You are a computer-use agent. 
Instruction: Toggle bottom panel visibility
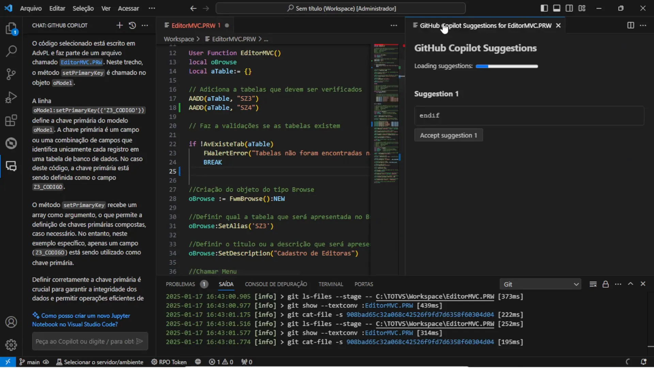click(557, 8)
